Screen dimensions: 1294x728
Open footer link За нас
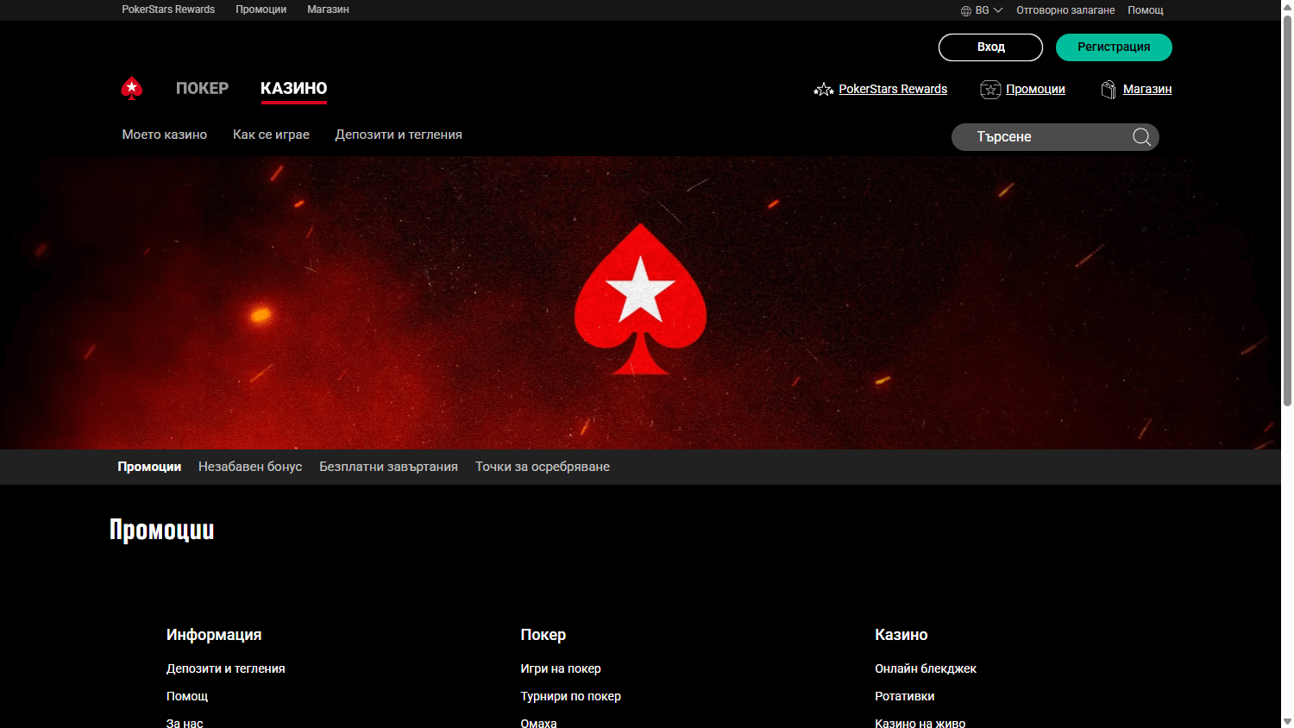(x=185, y=723)
